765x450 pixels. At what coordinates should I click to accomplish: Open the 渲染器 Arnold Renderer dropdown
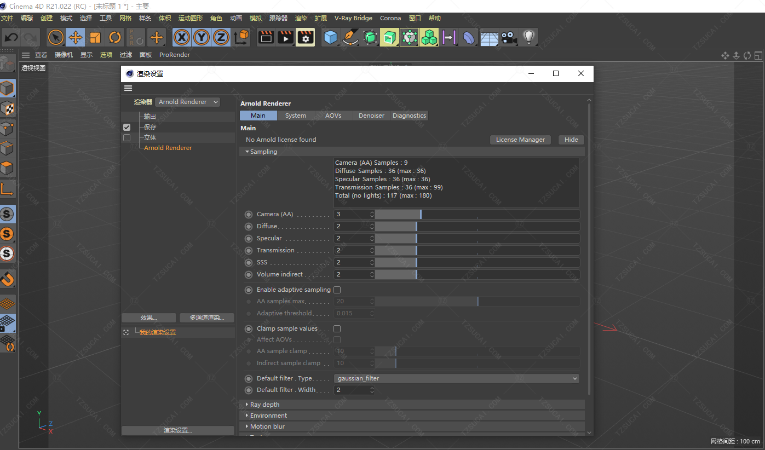tap(187, 102)
